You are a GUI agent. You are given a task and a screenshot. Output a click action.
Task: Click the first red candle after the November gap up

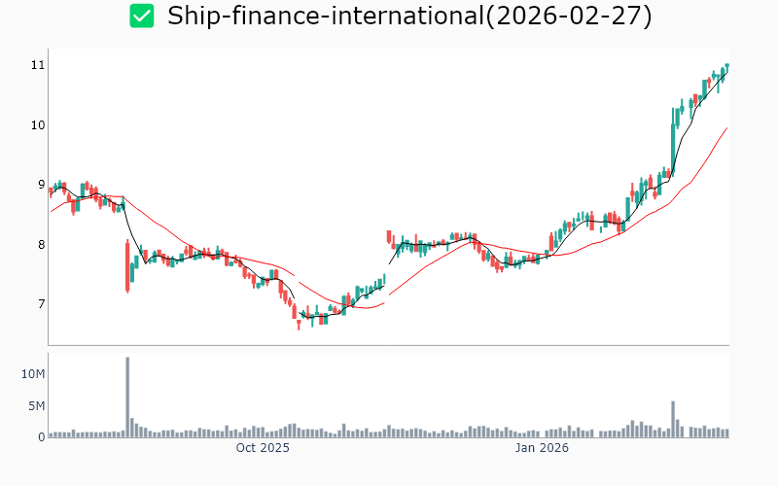tap(389, 236)
